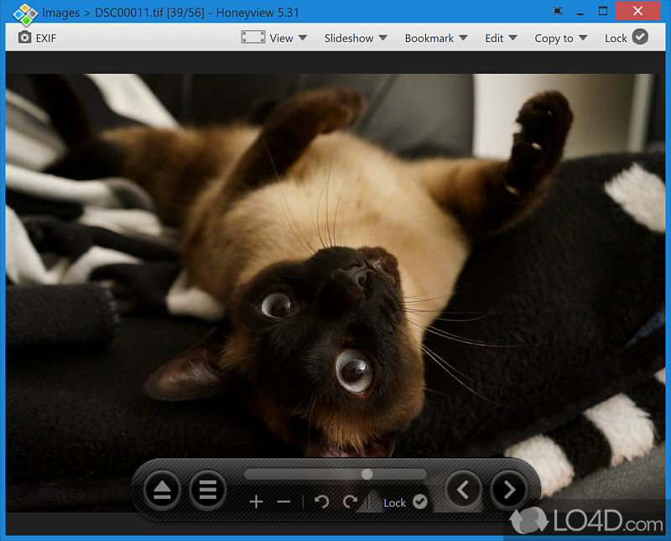Zoom in with the plus icon
671x541 pixels.
coord(256,502)
